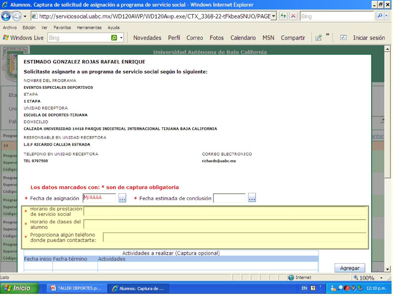Click the 100% zoom level control
This screenshot has width=393, height=295.
click(x=364, y=278)
